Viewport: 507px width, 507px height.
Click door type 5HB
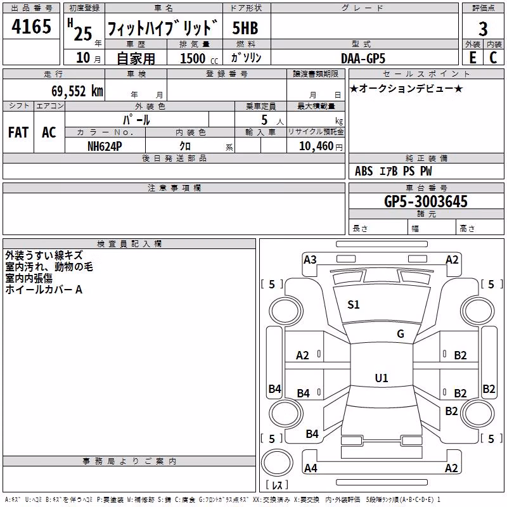click(x=245, y=28)
